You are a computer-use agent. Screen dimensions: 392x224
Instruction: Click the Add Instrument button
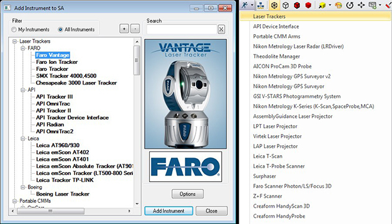(x=168, y=211)
